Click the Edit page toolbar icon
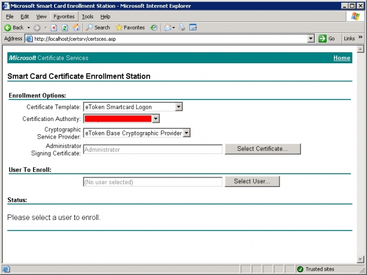 pos(193,28)
